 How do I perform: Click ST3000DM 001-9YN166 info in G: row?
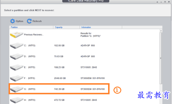point(93,89)
